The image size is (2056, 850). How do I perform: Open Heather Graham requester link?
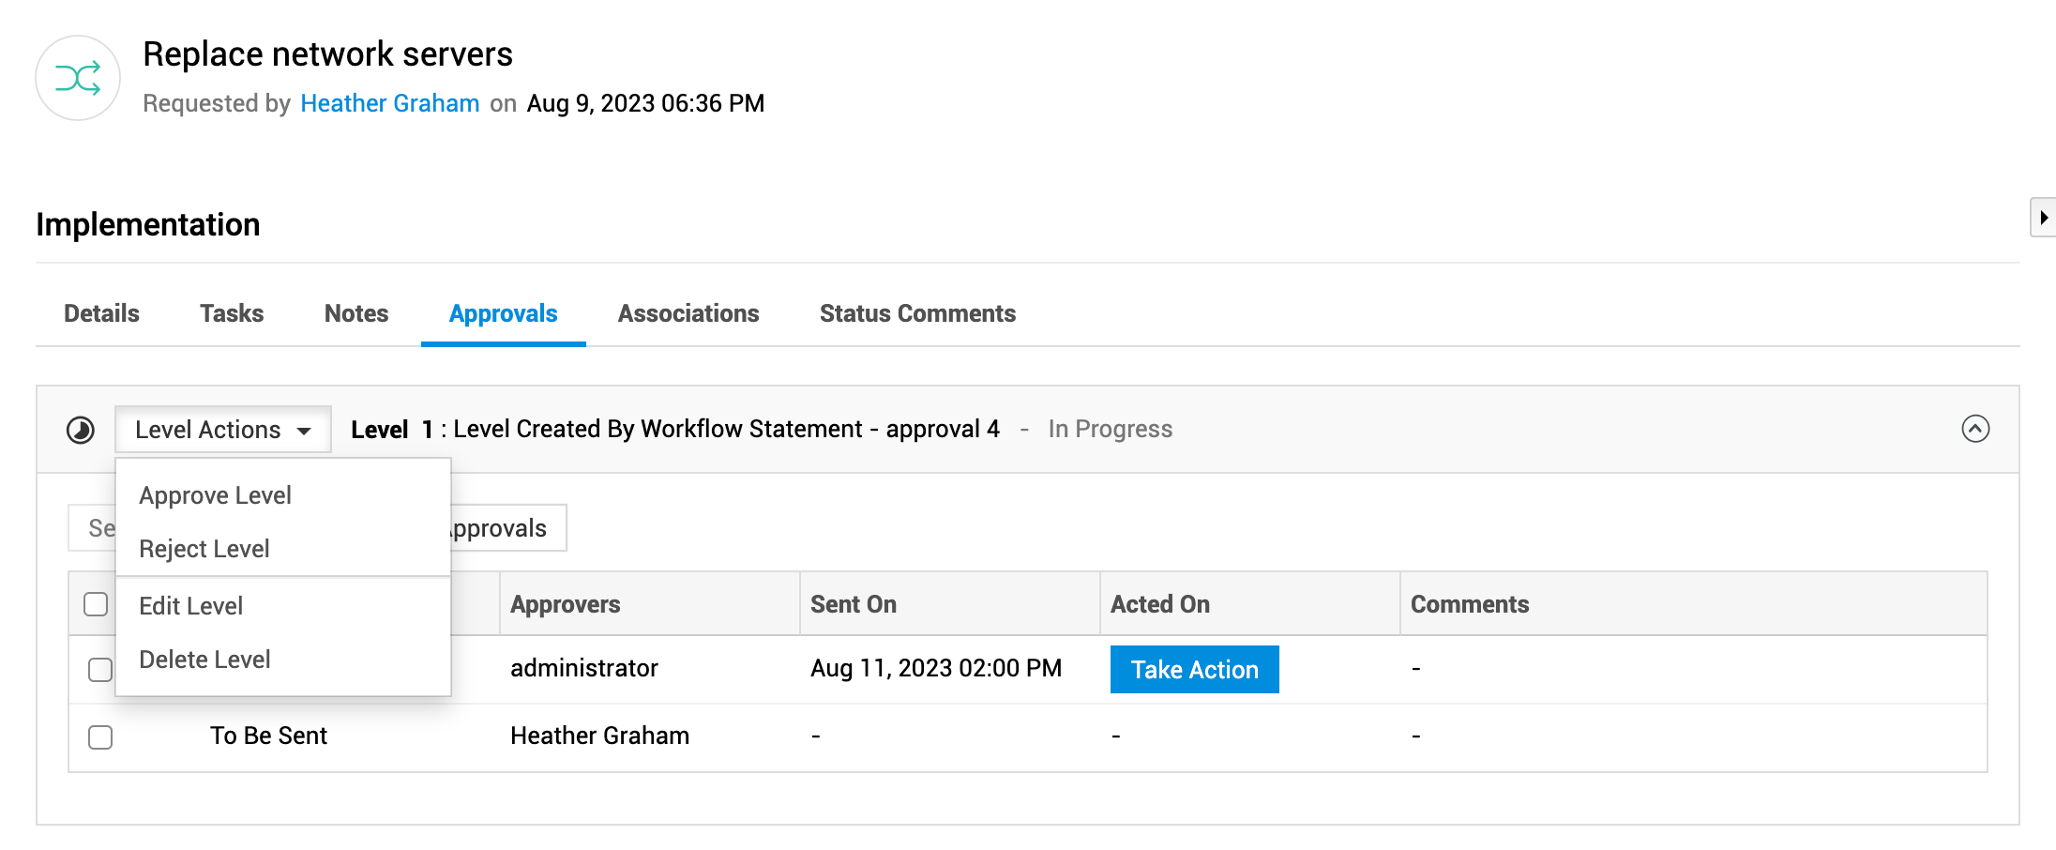390,103
